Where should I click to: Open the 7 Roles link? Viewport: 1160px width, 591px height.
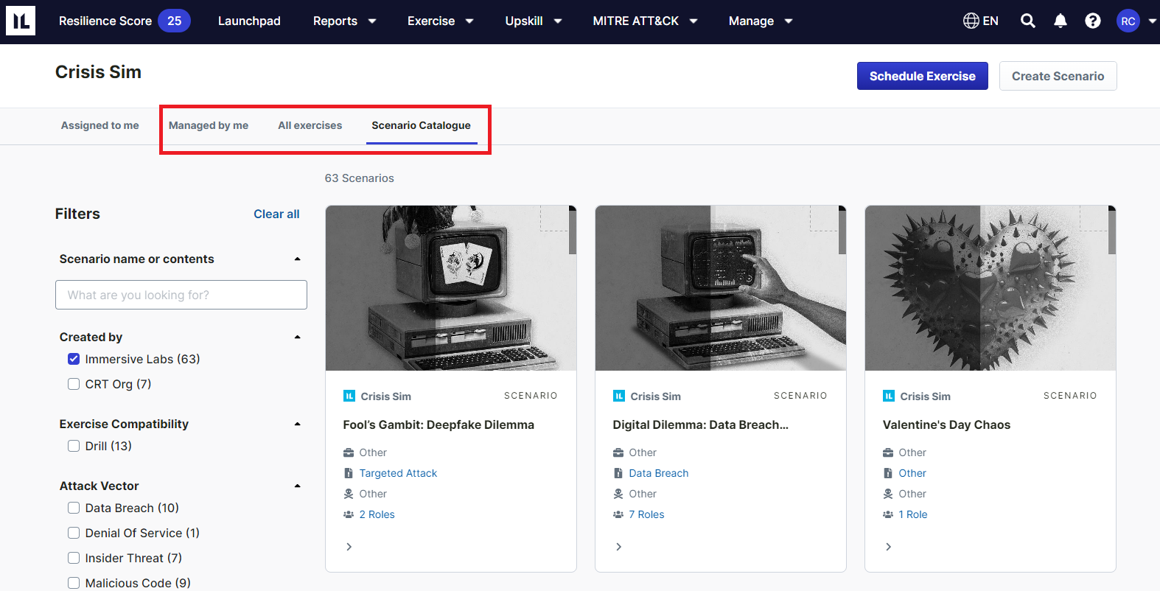pyautogui.click(x=646, y=514)
